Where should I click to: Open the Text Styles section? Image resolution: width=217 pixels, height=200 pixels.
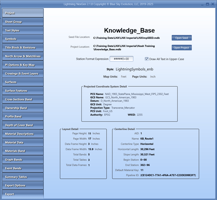23,31
